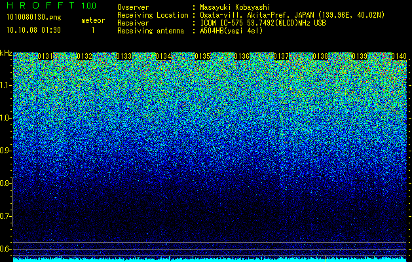Click the Receiving Location field label

pos(153,15)
